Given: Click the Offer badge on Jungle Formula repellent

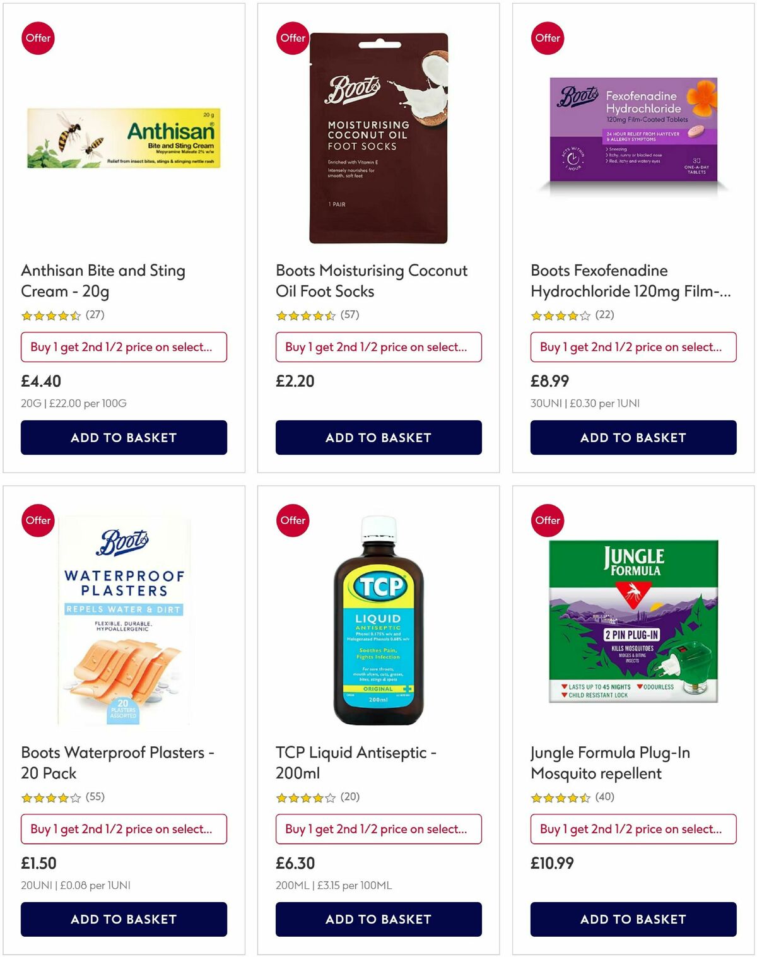Looking at the screenshot, I should pyautogui.click(x=548, y=520).
